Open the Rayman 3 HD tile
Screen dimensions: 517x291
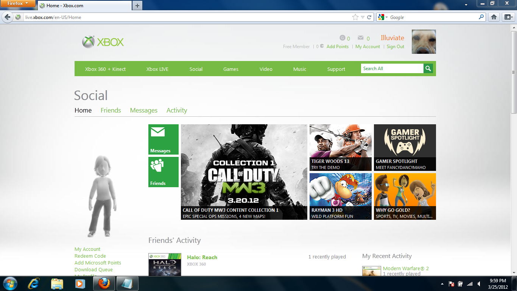pyautogui.click(x=341, y=196)
